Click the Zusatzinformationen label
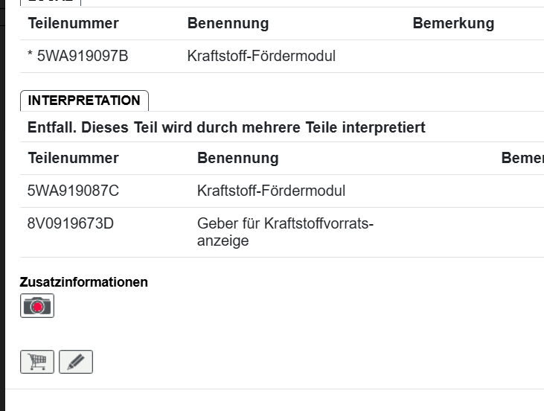The height and width of the screenshot is (411, 544). 83,282
